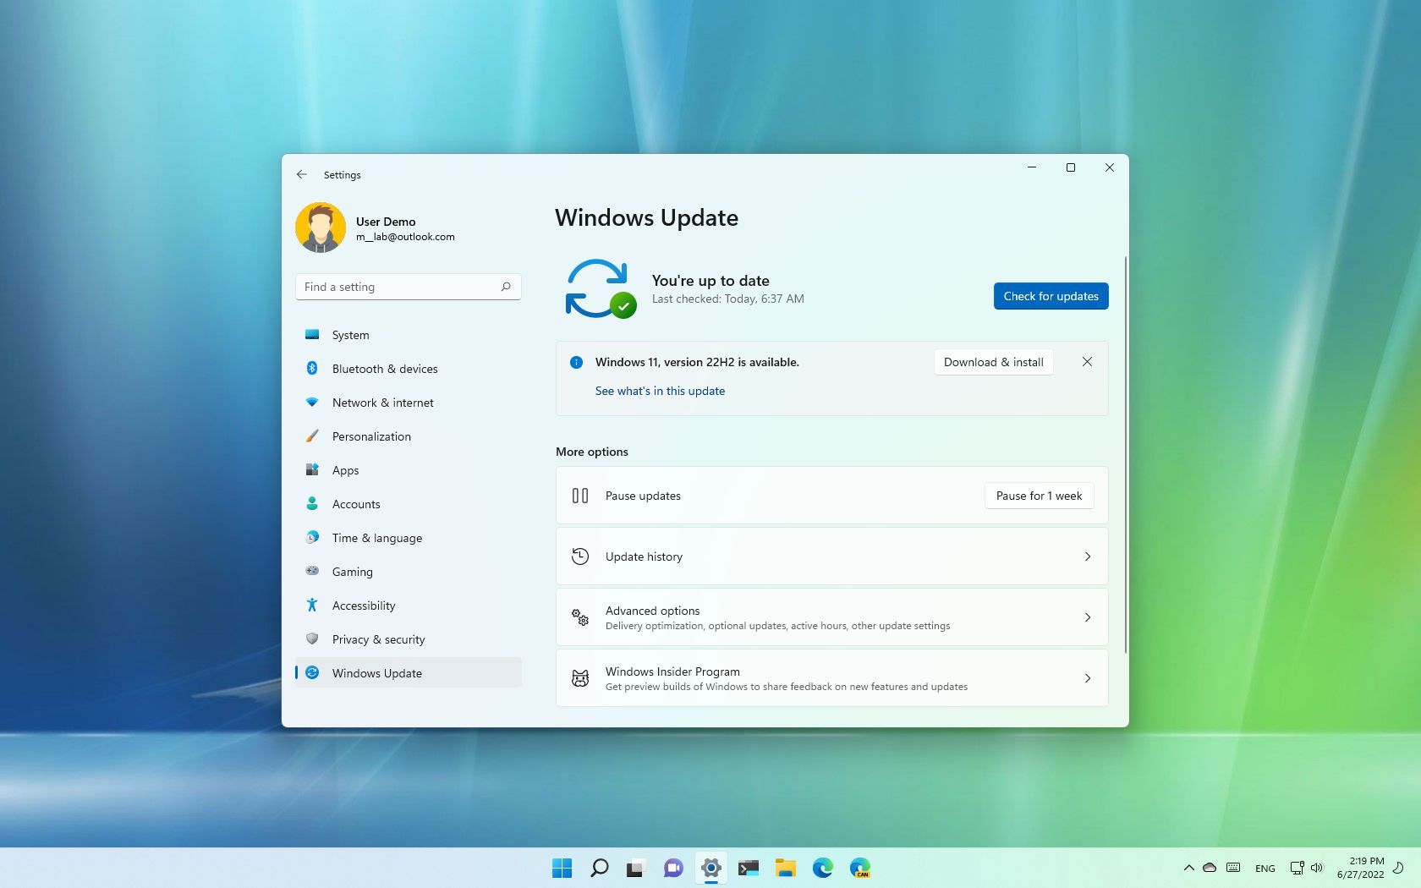The width and height of the screenshot is (1421, 888).
Task: Click the Bluetooth & devices icon
Action: coord(313,369)
